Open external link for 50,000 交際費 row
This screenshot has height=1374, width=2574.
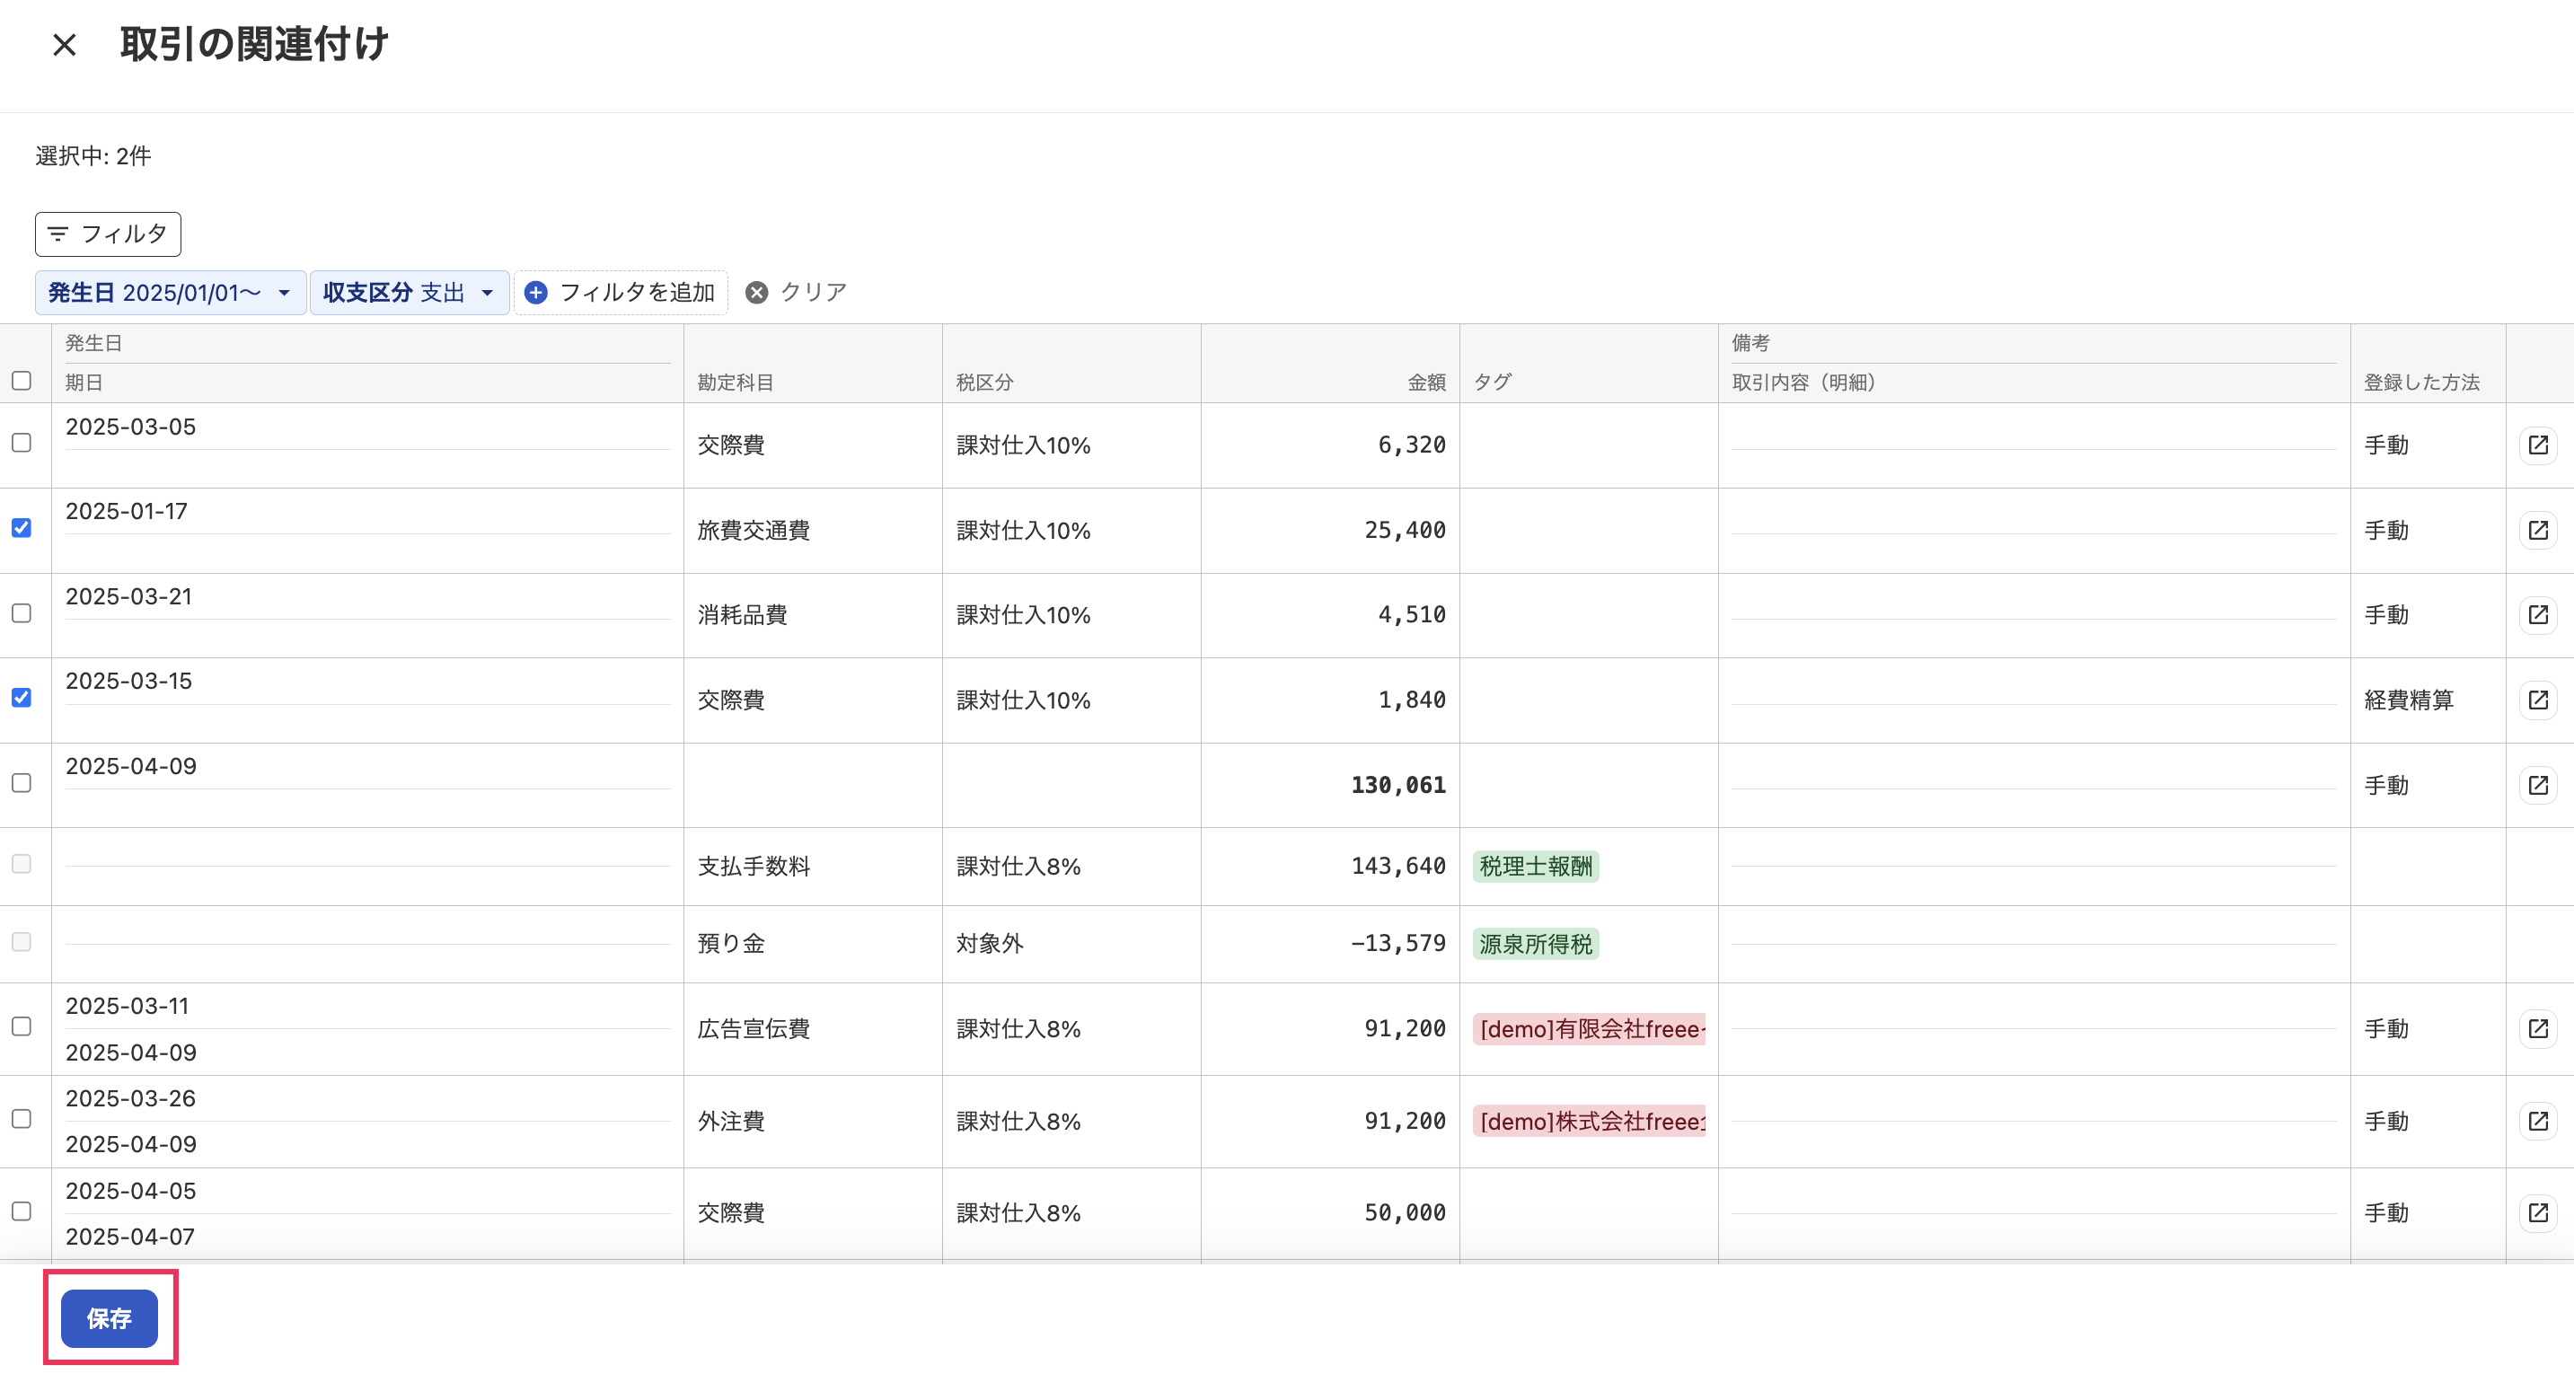(2538, 1213)
